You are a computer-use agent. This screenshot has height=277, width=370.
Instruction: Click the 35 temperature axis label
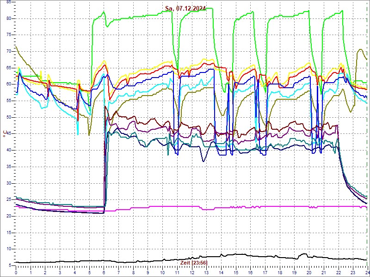tap(9, 167)
